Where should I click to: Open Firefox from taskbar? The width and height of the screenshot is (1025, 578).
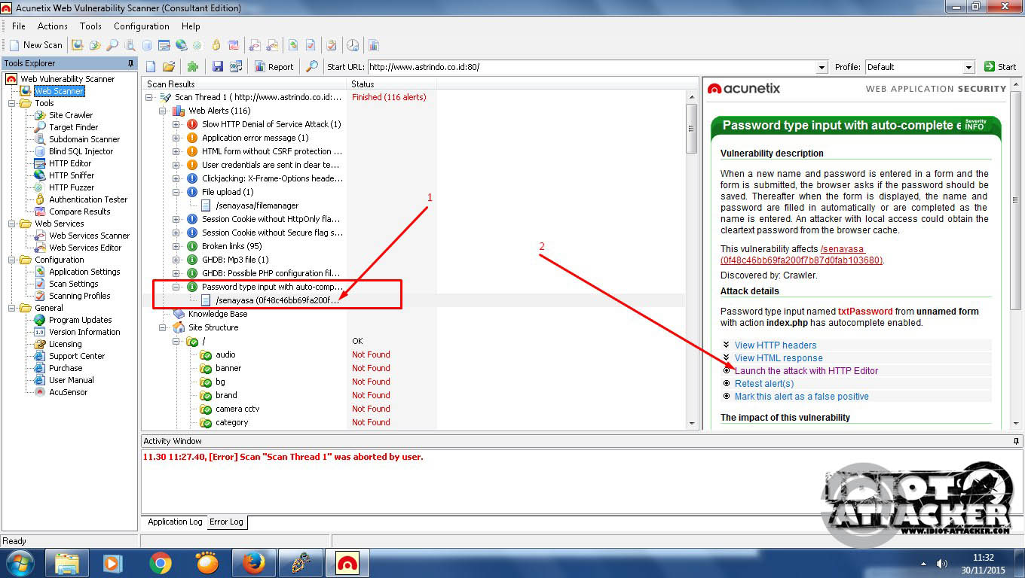[x=254, y=563]
